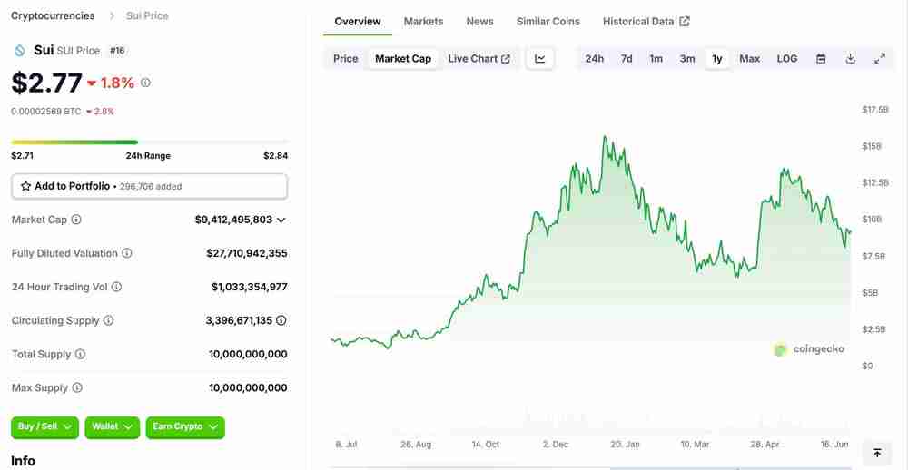The height and width of the screenshot is (470, 908).
Task: Open the Historical Data tab
Action: pos(646,21)
